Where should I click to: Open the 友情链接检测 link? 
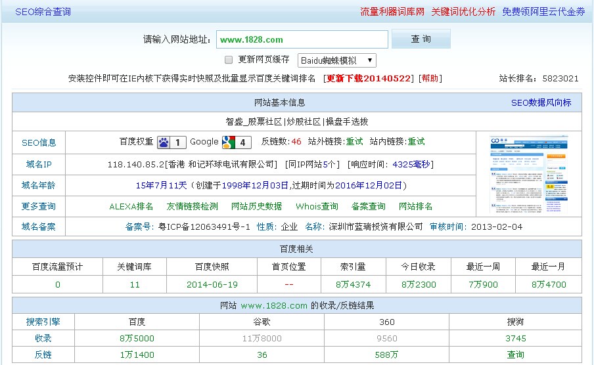tap(192, 206)
